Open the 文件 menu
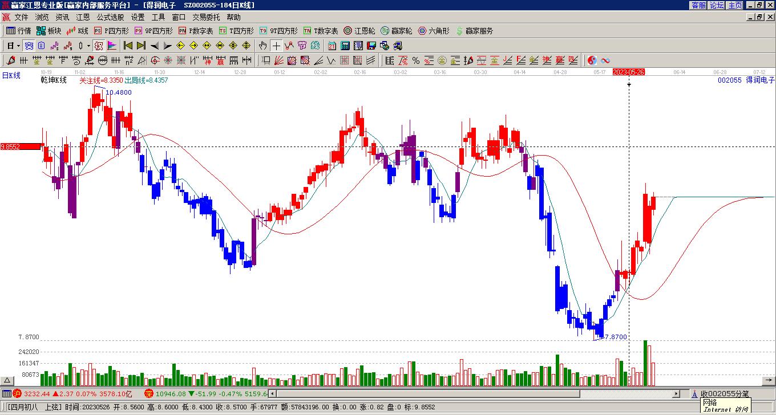Image resolution: width=776 pixels, height=415 pixels. (x=21, y=17)
